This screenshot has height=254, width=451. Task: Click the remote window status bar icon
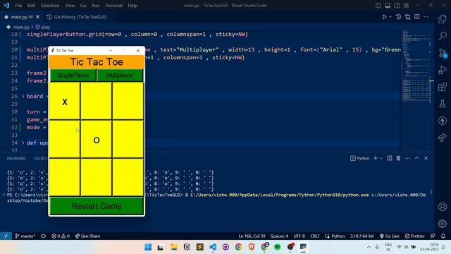point(6,236)
